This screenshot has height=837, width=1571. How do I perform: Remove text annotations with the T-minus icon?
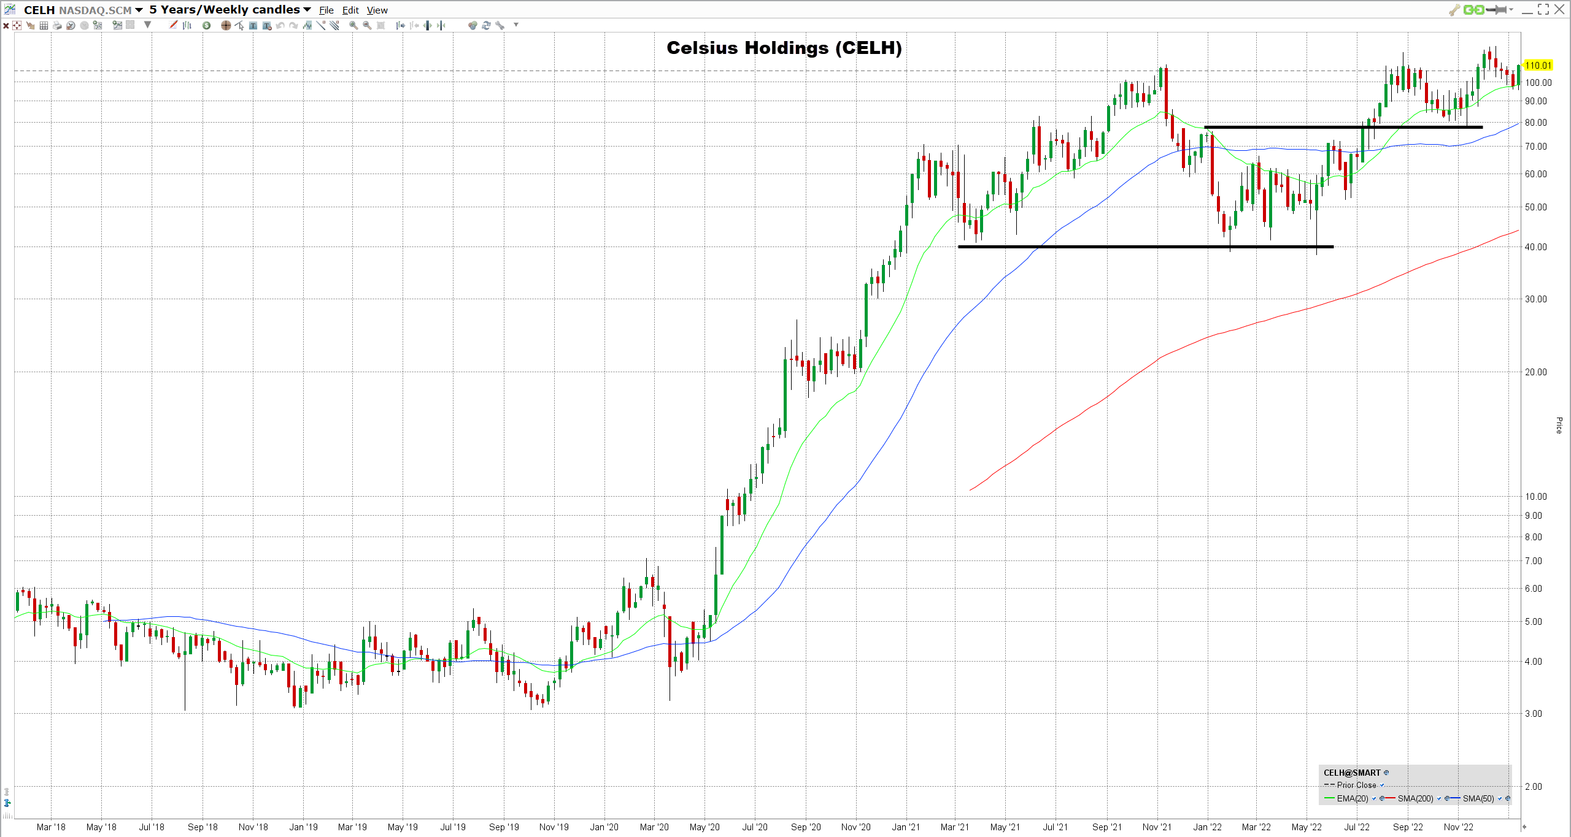coord(266,25)
